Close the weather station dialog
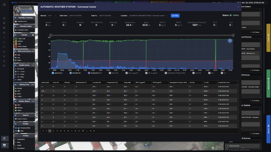The width and height of the screenshot is (271, 152). coord(238,7)
